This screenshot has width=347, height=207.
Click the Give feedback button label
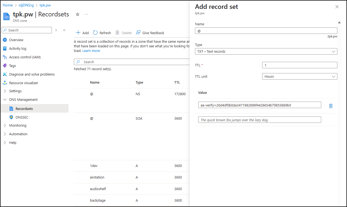point(153,33)
